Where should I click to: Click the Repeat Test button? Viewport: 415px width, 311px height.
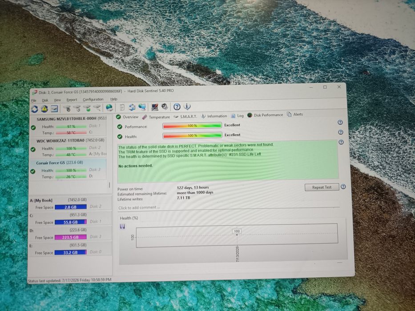pyautogui.click(x=322, y=187)
